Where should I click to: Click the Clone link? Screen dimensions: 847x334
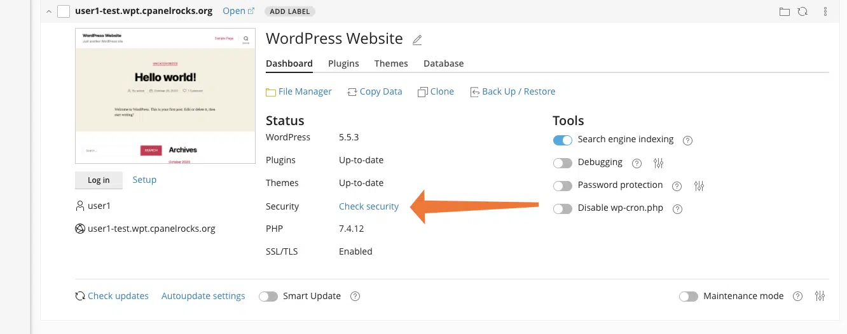point(436,91)
